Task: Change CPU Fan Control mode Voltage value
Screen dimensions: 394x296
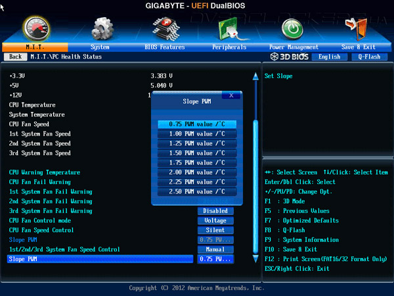Action: coord(215,220)
